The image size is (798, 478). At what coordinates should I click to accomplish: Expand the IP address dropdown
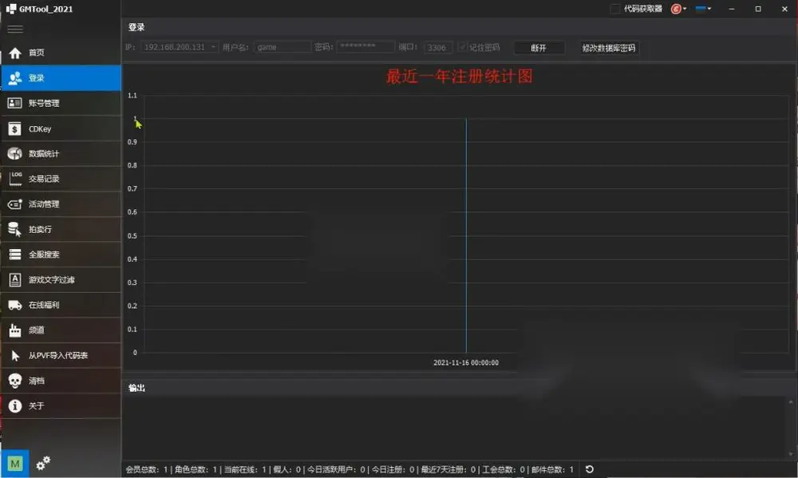click(213, 47)
